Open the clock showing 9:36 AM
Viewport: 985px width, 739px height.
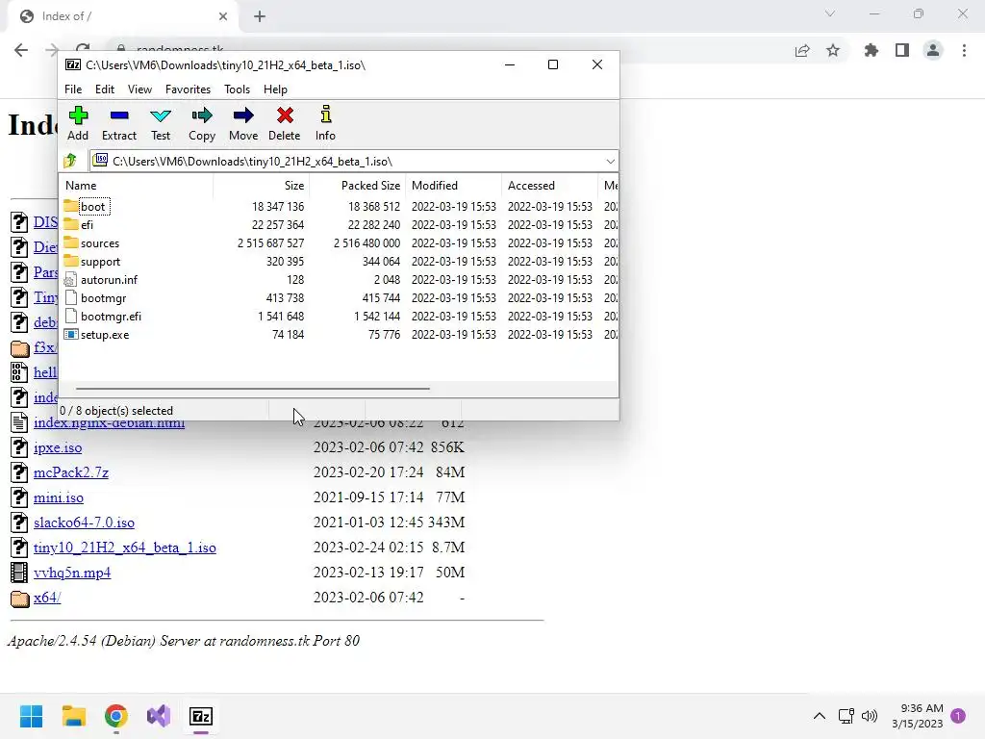coord(917,716)
